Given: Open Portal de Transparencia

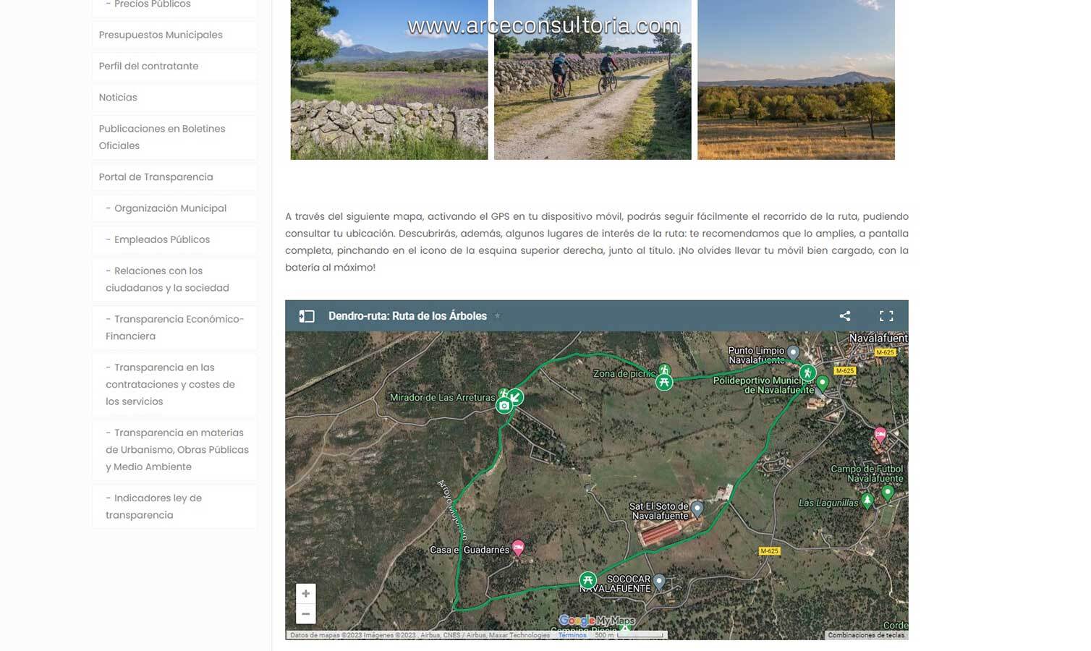Looking at the screenshot, I should [x=174, y=176].
